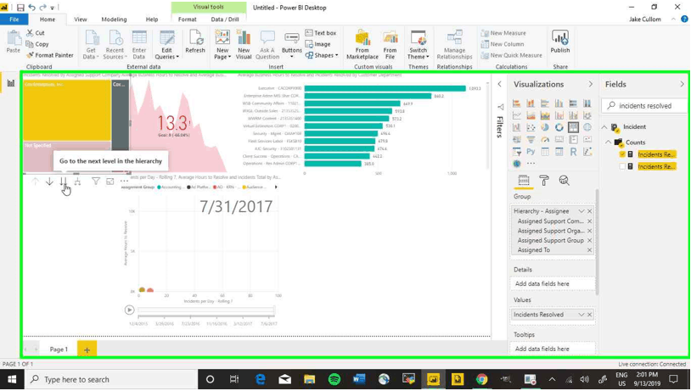Screen dimensions: 691x391
Task: Open the treemap More options ellipsis
Action: (124, 181)
